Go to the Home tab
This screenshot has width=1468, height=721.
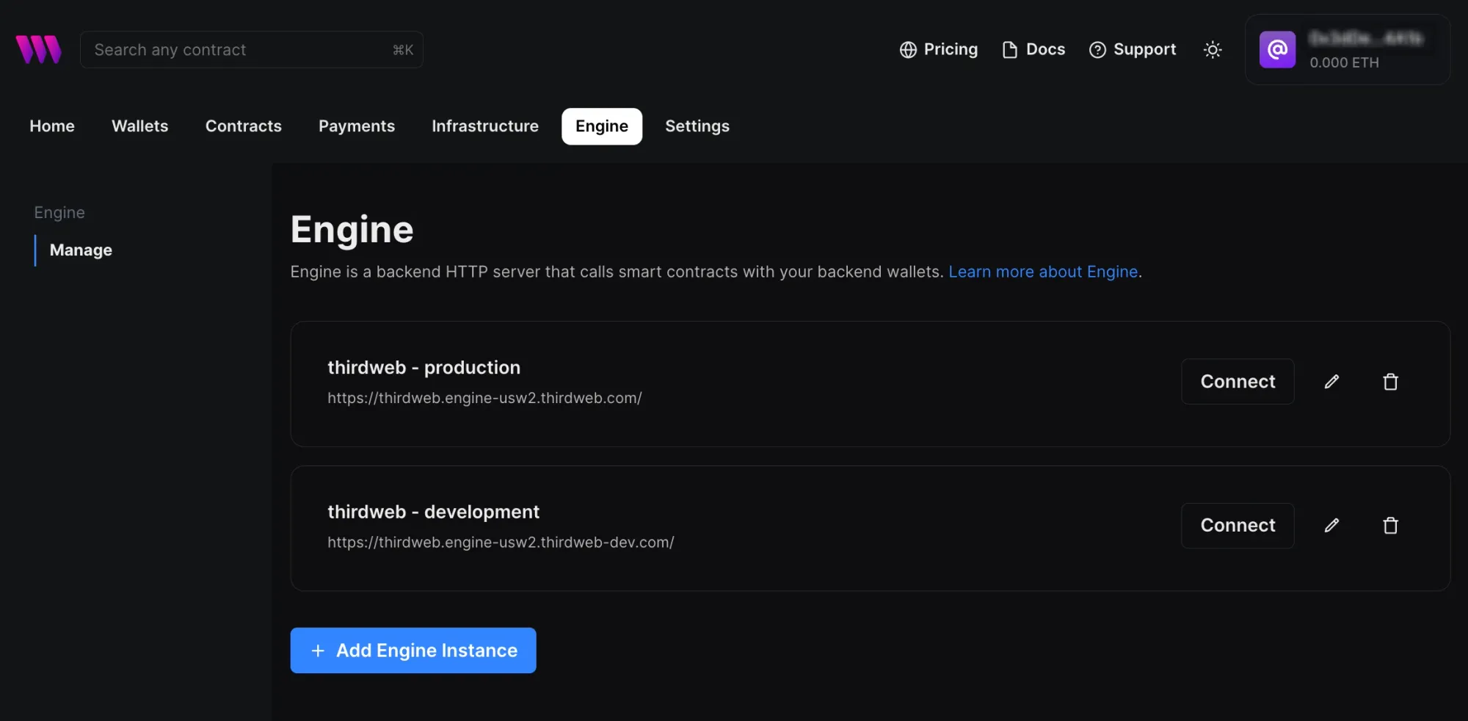point(52,126)
